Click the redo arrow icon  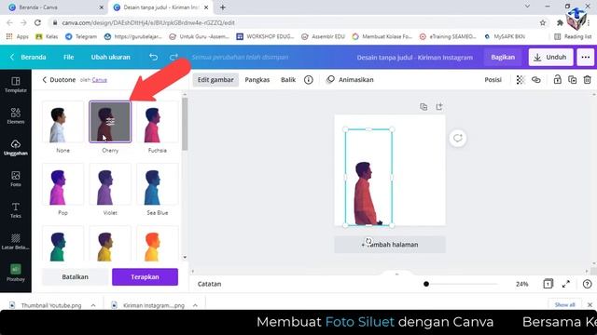click(x=174, y=57)
